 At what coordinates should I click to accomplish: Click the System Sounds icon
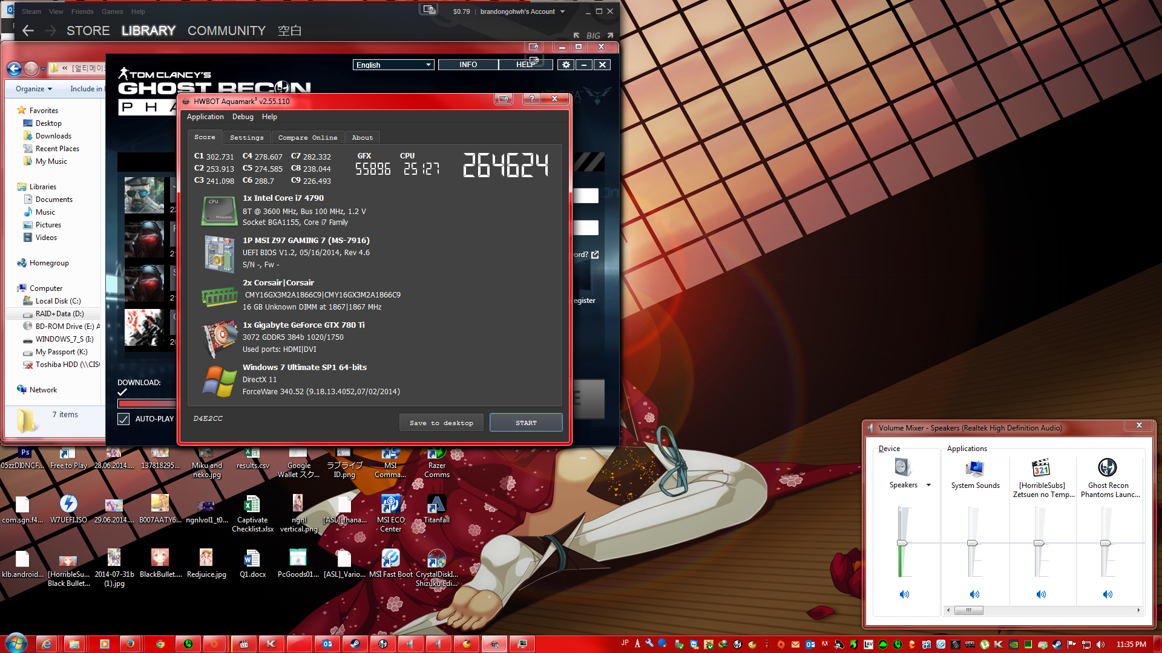[x=975, y=467]
